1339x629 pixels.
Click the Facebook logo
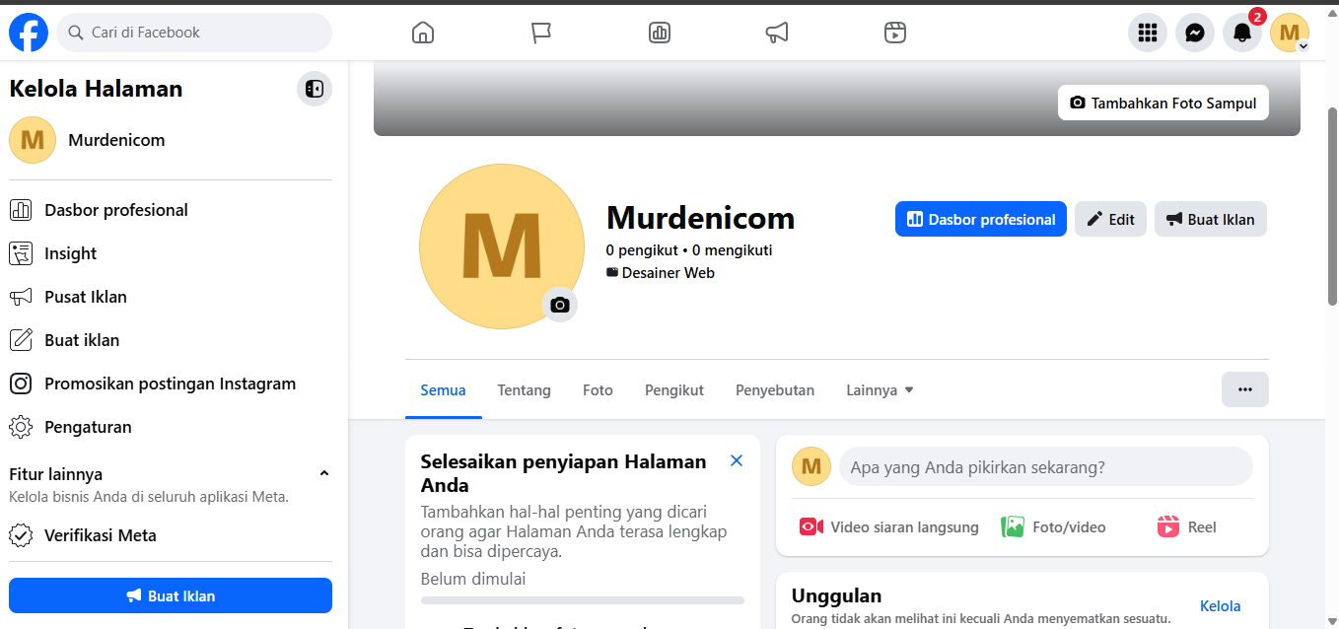pyautogui.click(x=29, y=33)
